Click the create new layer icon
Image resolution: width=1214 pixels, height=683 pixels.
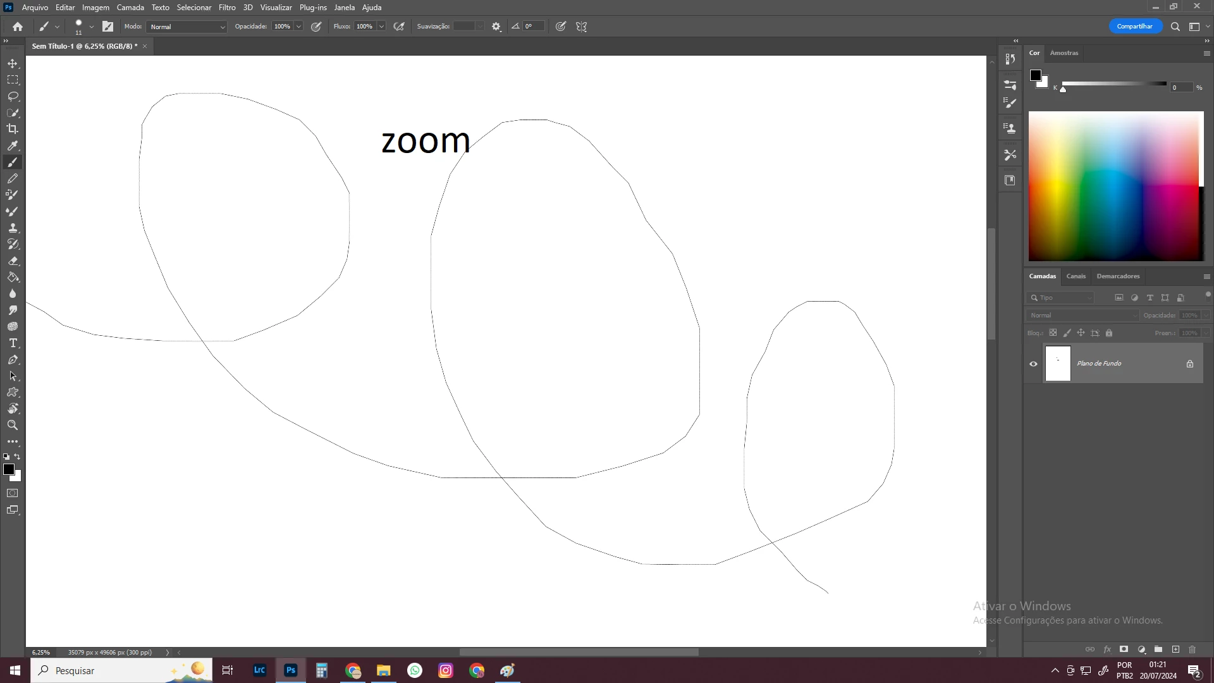(x=1175, y=649)
